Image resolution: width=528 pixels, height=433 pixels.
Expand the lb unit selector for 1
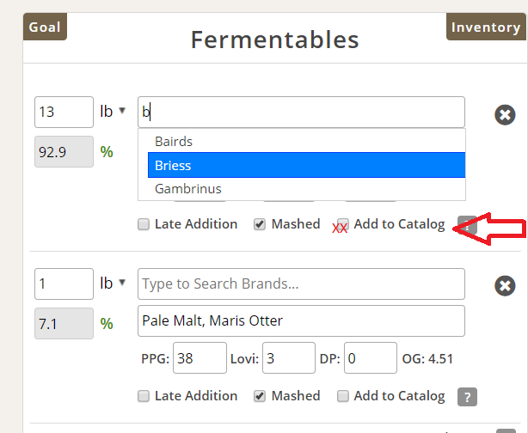113,284
